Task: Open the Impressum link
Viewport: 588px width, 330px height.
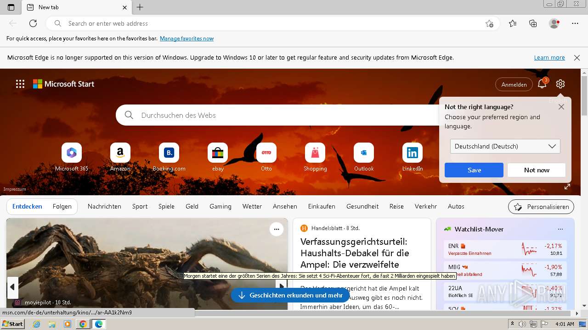Action: 15,189
